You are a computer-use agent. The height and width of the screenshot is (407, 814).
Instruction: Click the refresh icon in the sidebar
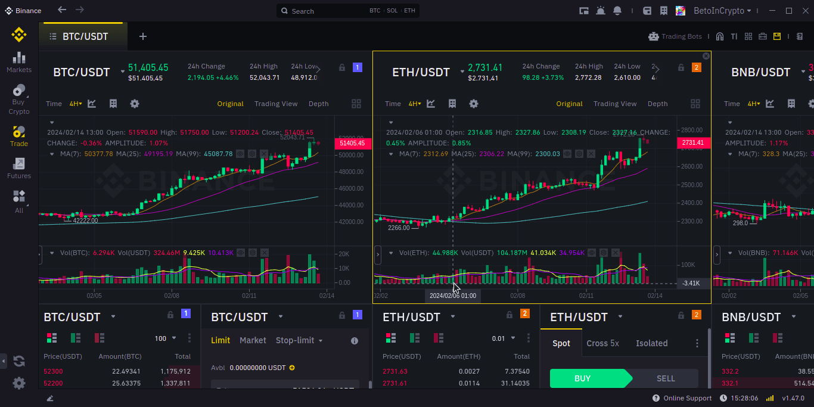click(19, 361)
